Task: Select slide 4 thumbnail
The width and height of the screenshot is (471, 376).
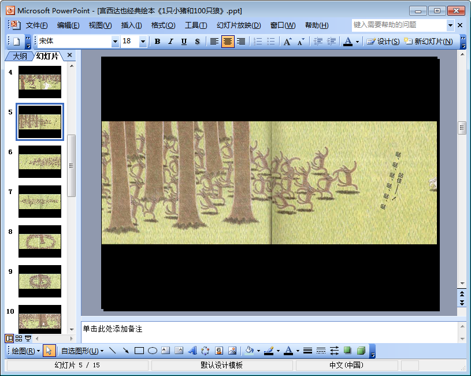Action: click(x=40, y=82)
